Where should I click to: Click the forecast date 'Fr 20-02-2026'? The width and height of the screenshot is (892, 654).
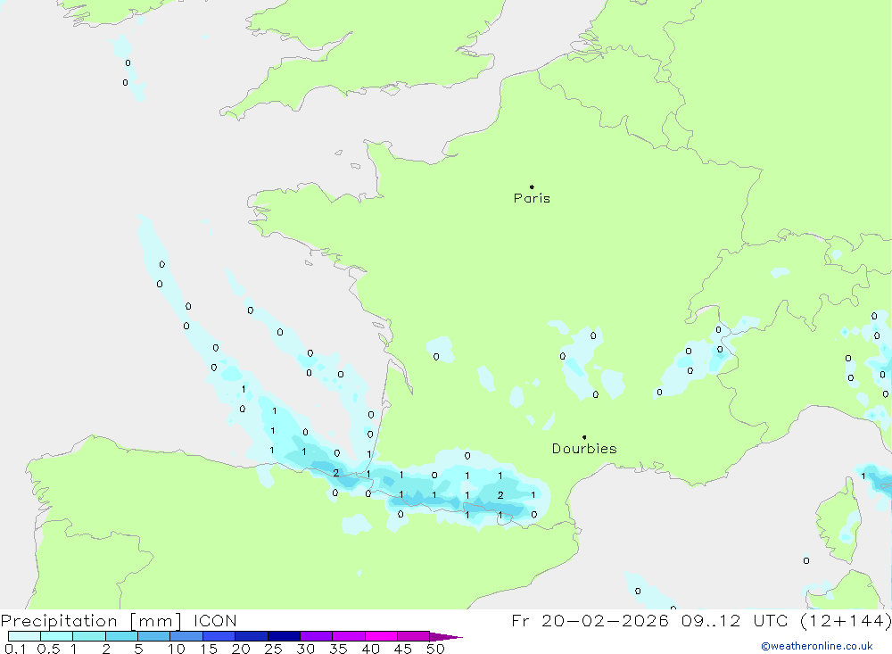590,621
